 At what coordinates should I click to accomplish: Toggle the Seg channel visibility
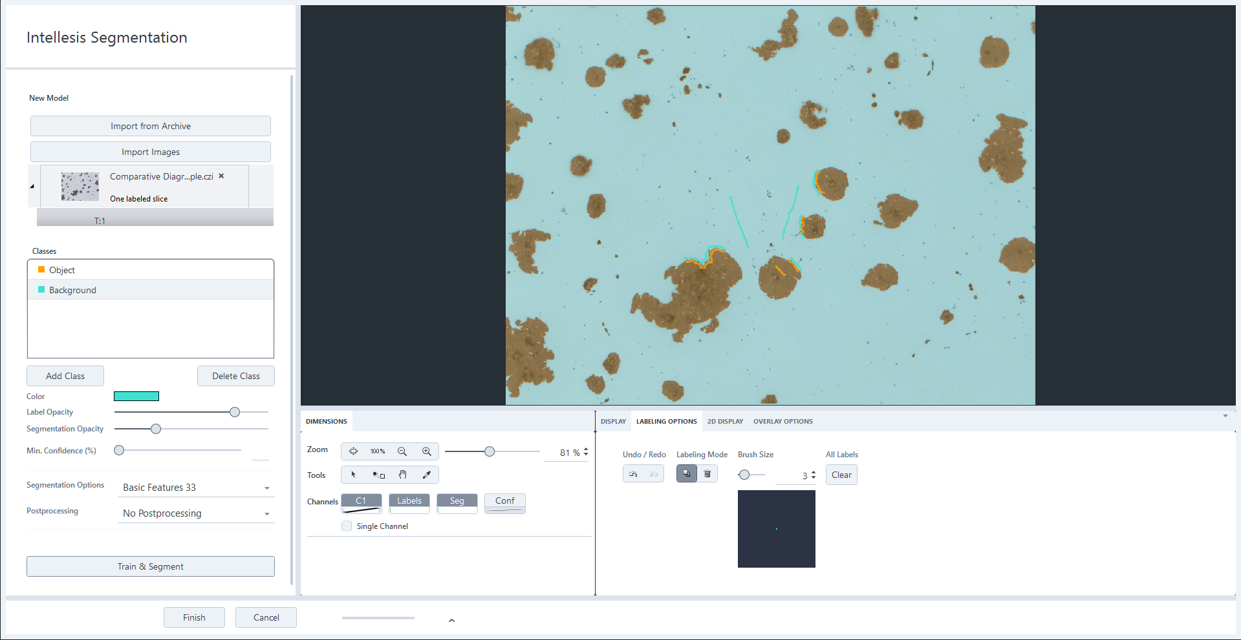point(457,501)
